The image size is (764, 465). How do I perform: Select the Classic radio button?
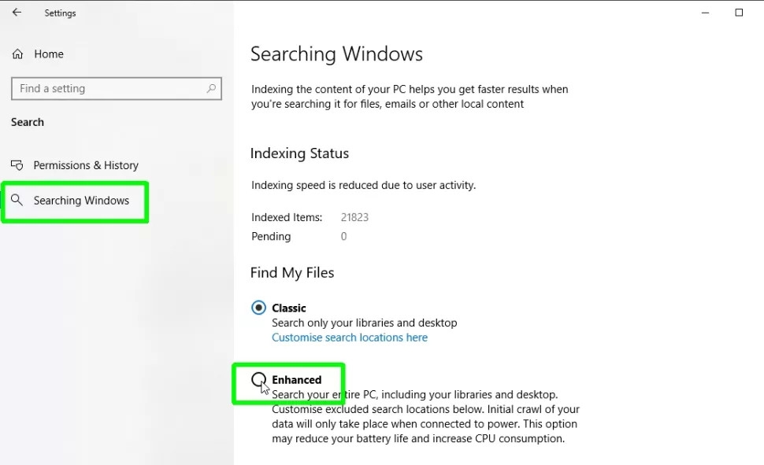click(x=259, y=308)
